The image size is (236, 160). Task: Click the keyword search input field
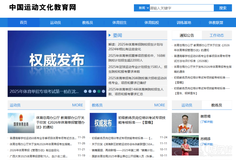point(181,8)
